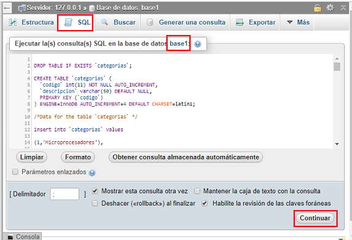Click the Continuar button
This screenshot has height=240, width=352.
[x=315, y=218]
